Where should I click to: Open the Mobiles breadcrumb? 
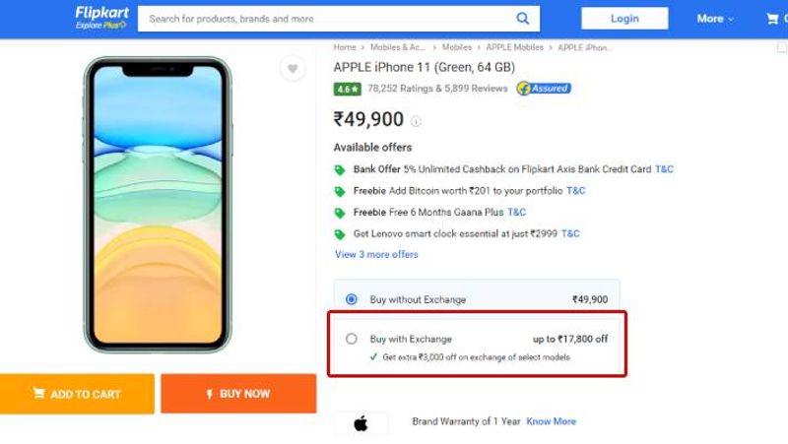(457, 47)
